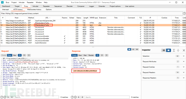Switch to the Dashboard tab
The image size is (186, 99).
coord(6,6)
